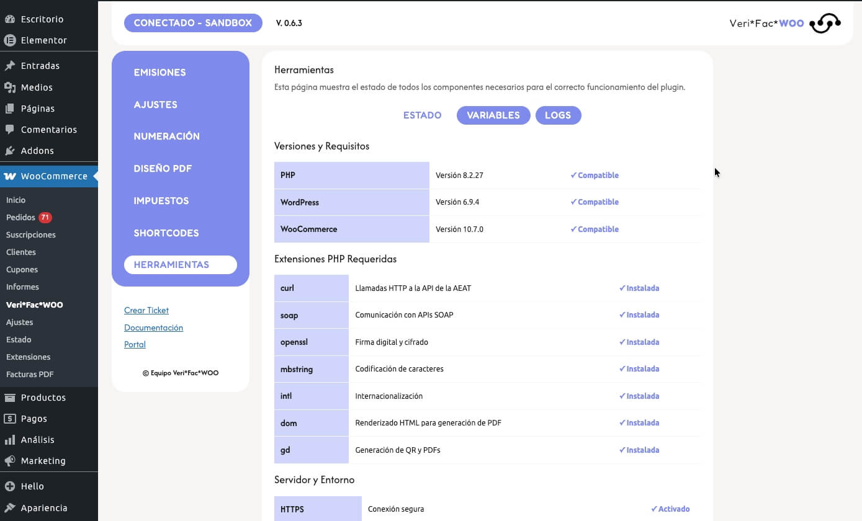The height and width of the screenshot is (521, 862).
Task: Click the Medios media icon
Action: pyautogui.click(x=10, y=87)
